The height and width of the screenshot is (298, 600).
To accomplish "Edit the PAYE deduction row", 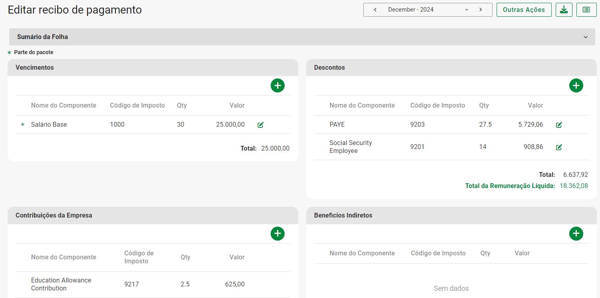I will (x=559, y=125).
